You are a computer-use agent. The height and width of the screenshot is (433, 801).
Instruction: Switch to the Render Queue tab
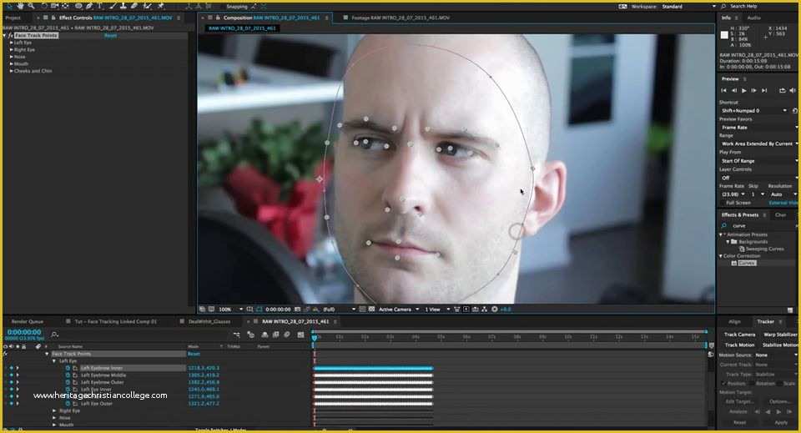pyautogui.click(x=27, y=322)
